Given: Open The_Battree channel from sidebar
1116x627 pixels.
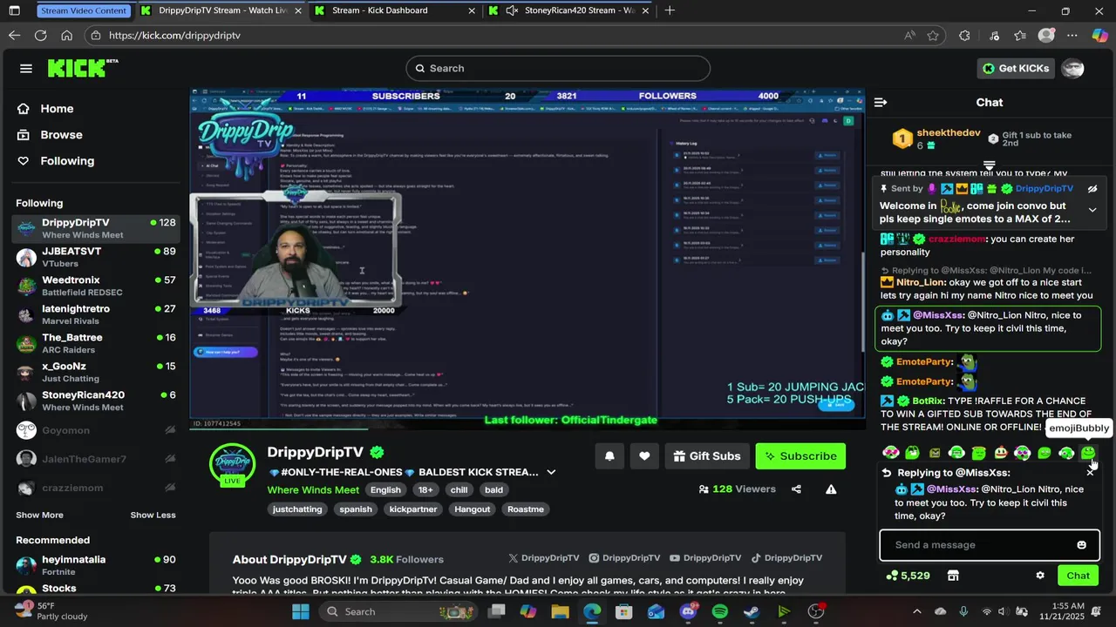Looking at the screenshot, I should coord(97,343).
